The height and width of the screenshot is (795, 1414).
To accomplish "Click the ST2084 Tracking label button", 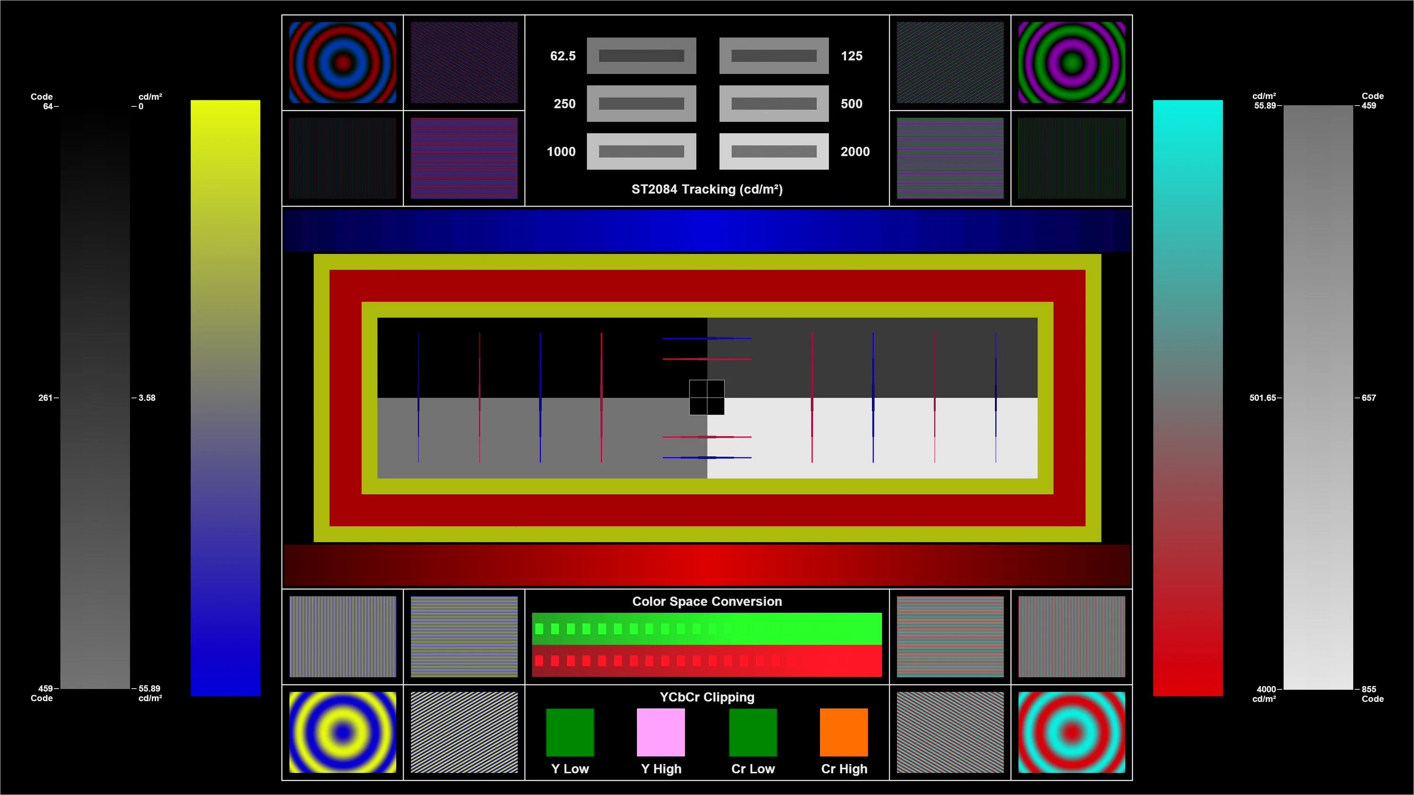I will pos(708,189).
